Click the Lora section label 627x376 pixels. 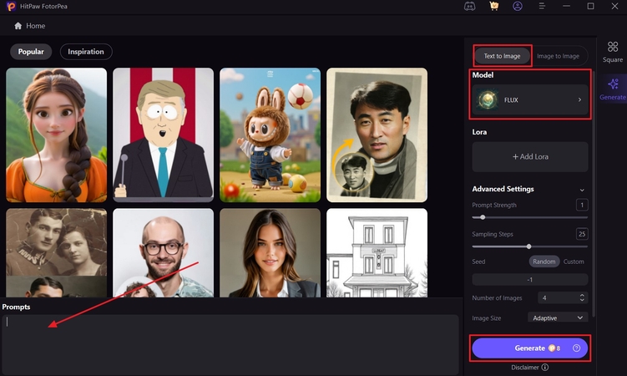click(x=479, y=132)
